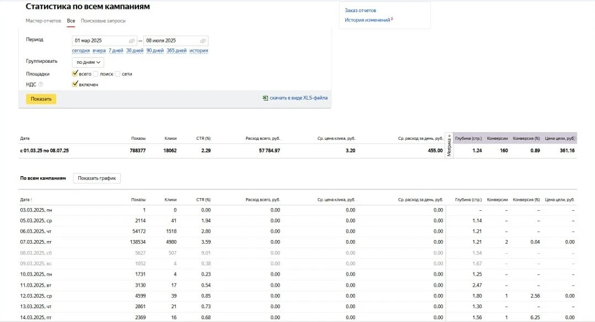
Task: Click 'Клики' header in lower table
Action: pyautogui.click(x=170, y=200)
